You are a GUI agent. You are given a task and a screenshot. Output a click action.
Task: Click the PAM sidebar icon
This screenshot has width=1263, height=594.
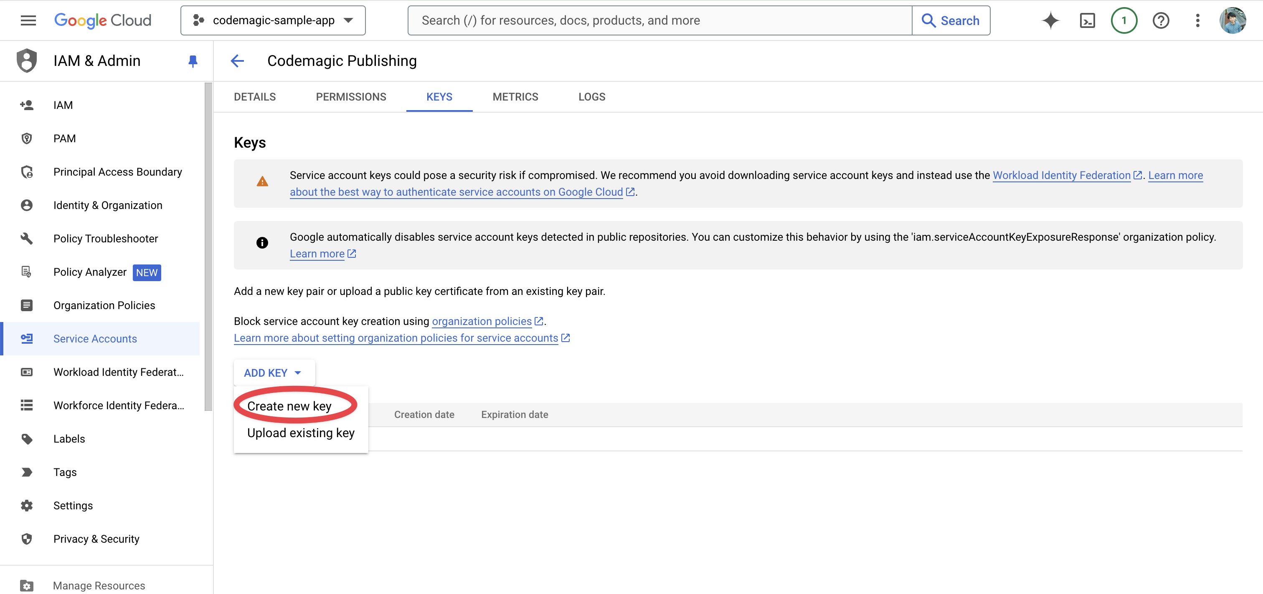coord(27,138)
